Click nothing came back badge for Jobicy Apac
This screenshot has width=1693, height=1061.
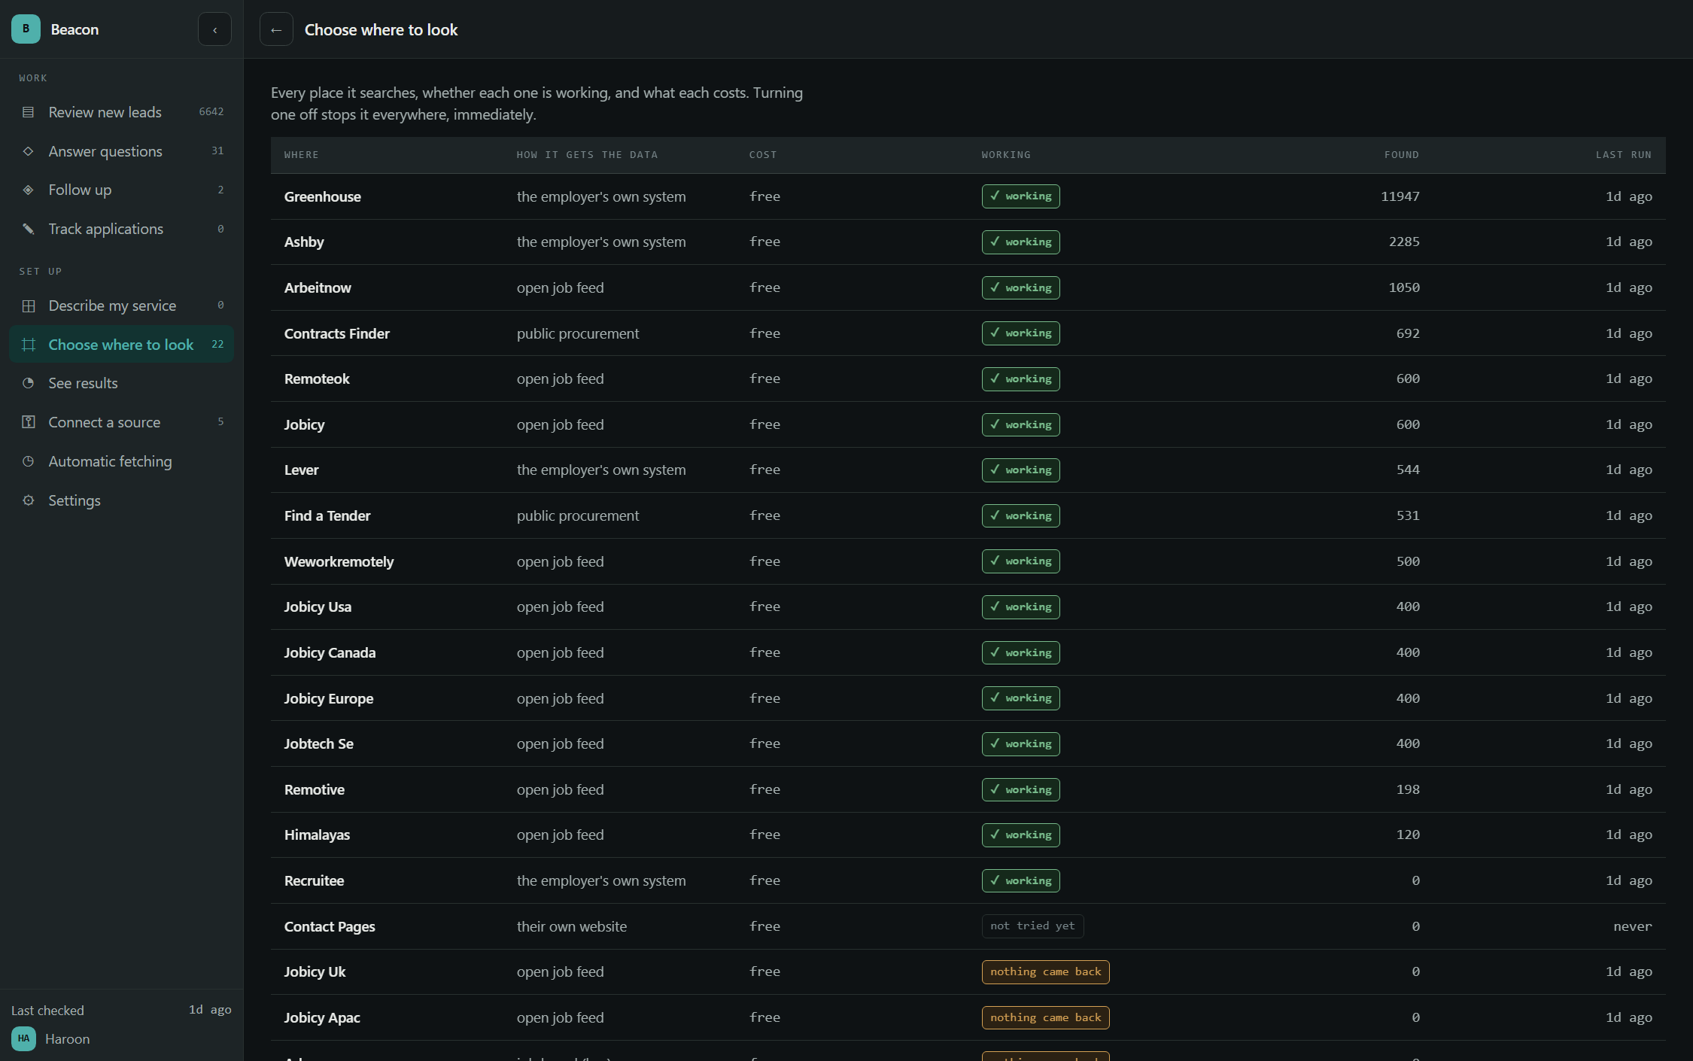click(1045, 1017)
